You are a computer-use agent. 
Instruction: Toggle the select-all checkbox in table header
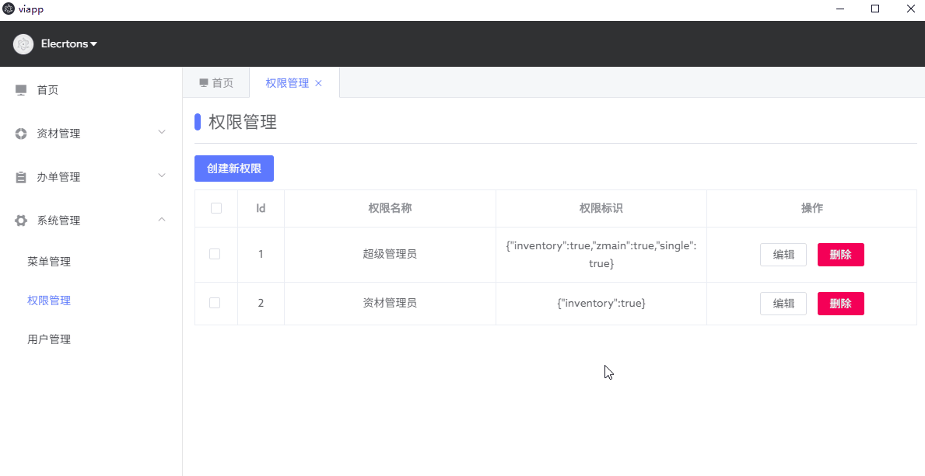[215, 208]
